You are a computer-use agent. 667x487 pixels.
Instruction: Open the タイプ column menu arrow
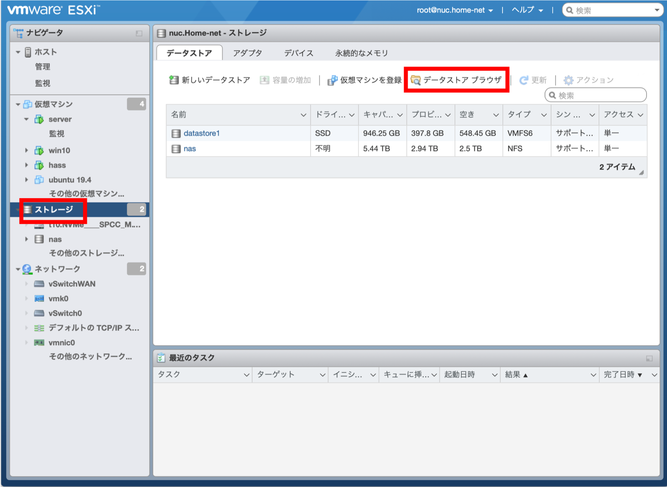544,115
